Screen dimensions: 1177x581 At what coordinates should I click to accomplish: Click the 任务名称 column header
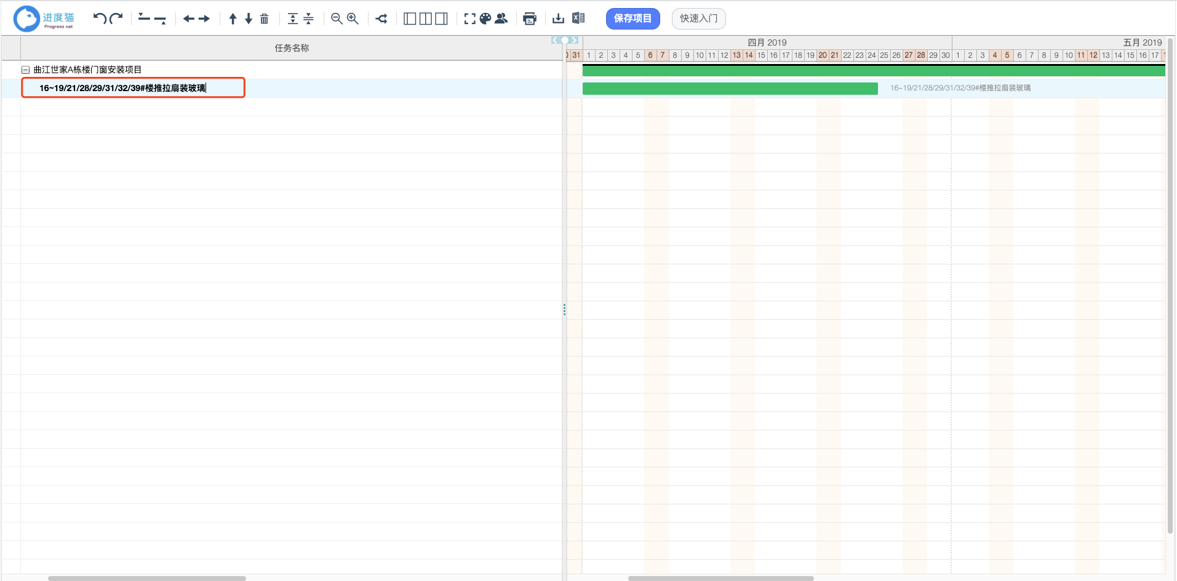(292, 48)
